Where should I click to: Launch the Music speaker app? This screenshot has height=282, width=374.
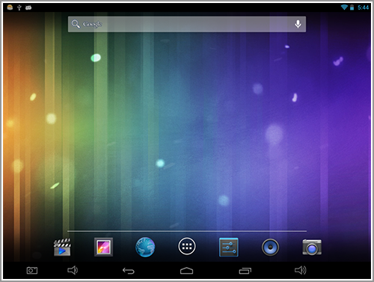[270, 247]
